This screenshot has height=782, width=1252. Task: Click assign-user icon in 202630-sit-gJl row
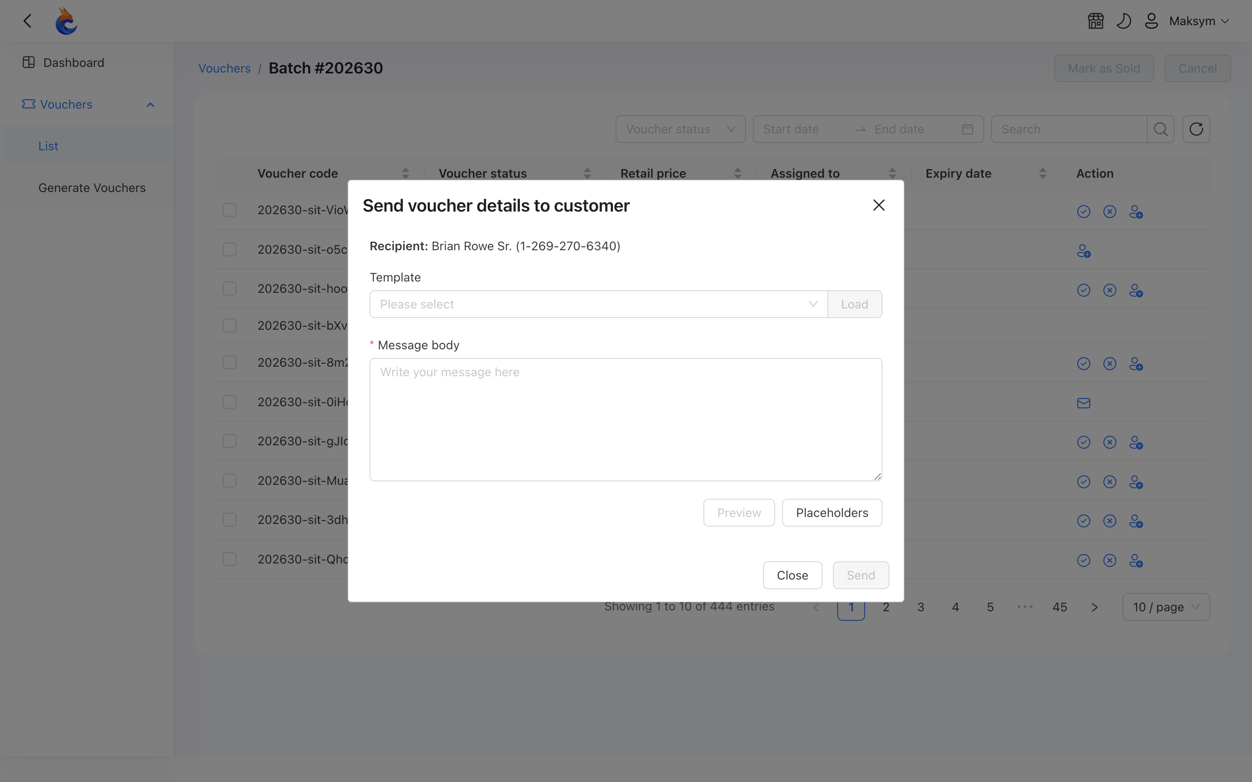(1136, 443)
